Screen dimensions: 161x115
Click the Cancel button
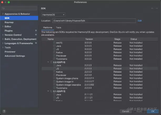pos(125,111)
